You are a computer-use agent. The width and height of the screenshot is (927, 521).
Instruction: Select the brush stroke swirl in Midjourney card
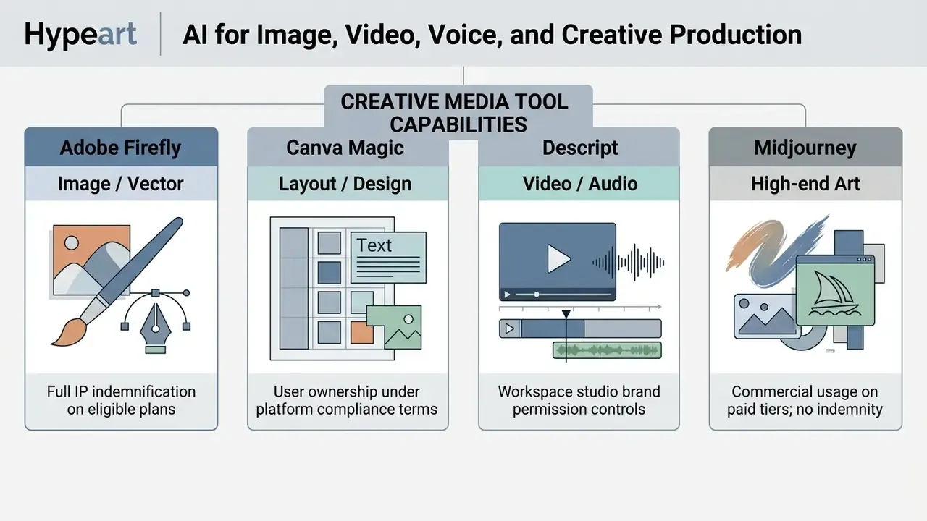point(776,250)
